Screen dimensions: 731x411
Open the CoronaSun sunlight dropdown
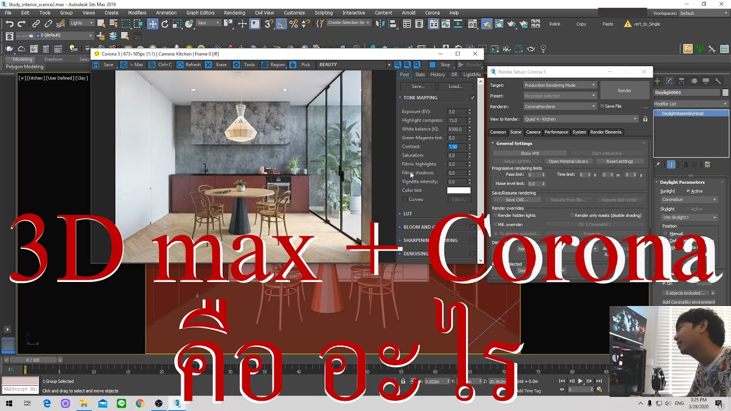(x=689, y=200)
